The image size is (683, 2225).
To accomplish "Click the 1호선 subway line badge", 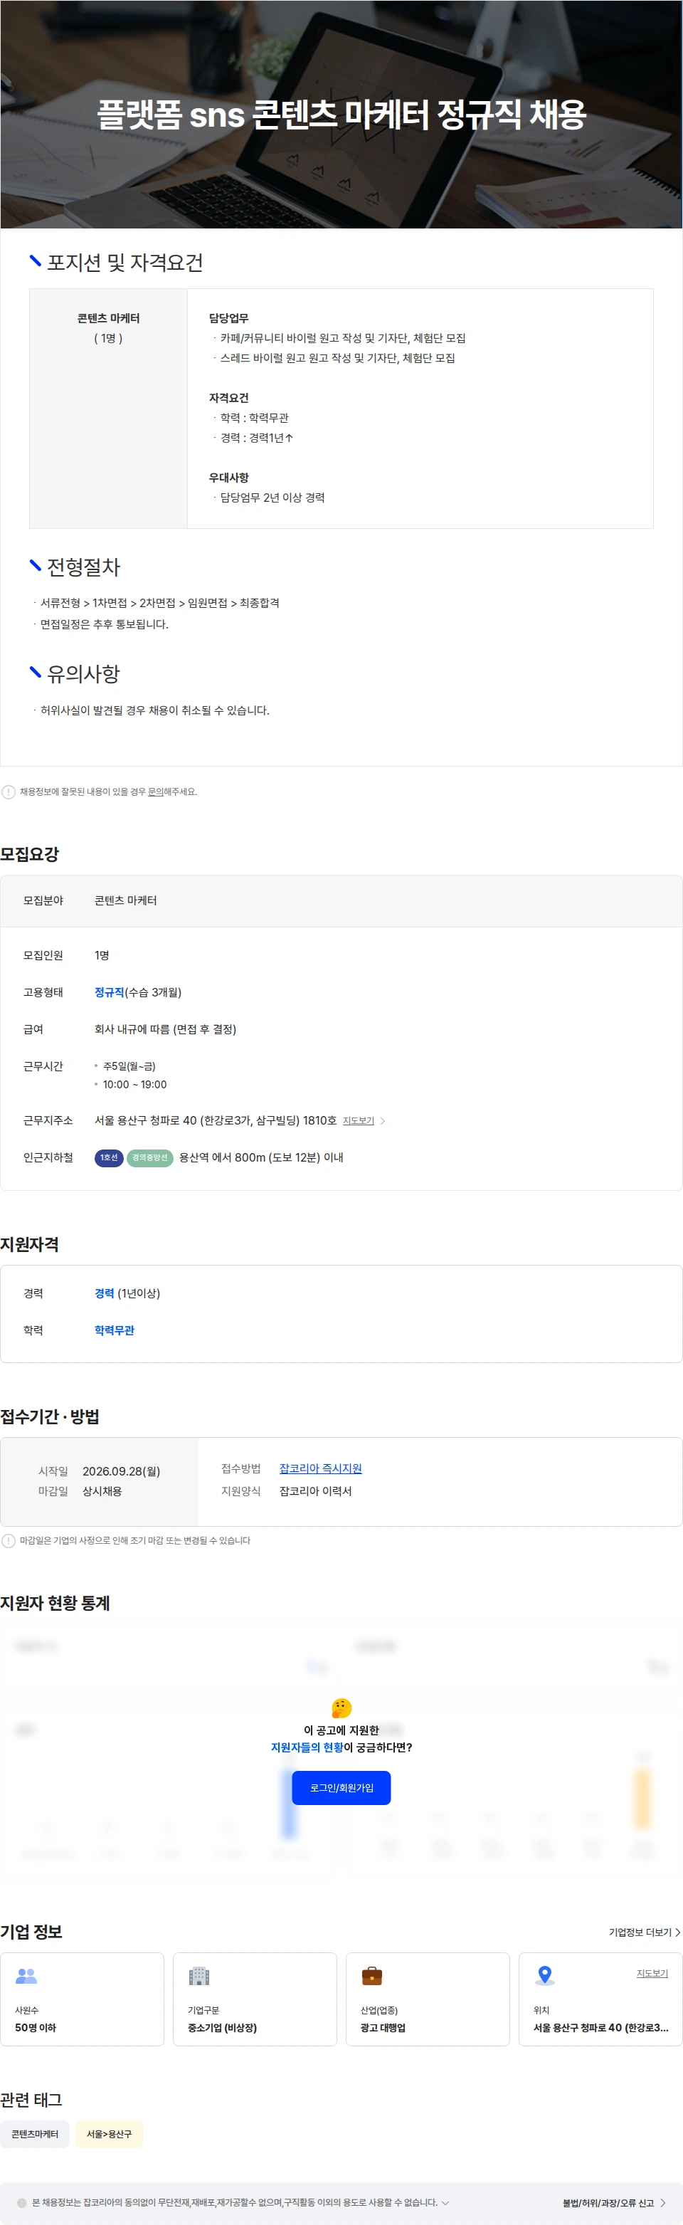I will 109,1157.
